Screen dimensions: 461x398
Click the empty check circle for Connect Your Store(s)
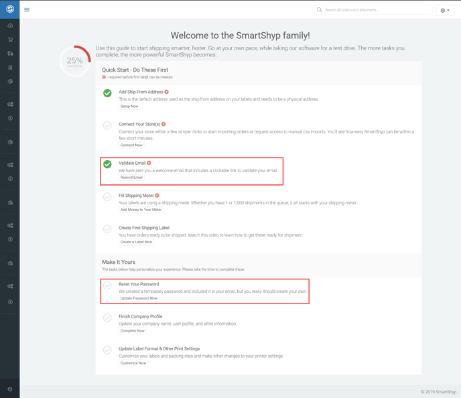click(107, 125)
